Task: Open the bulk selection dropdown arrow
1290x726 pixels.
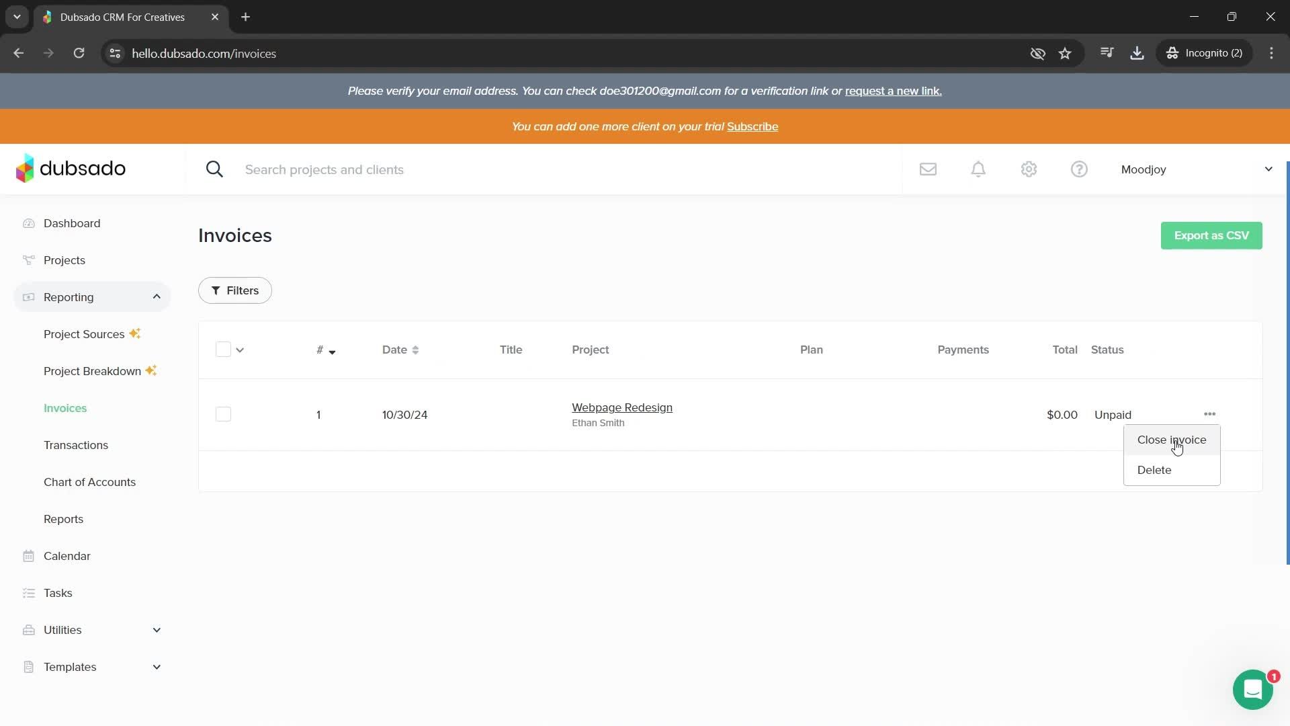Action: [x=240, y=350]
